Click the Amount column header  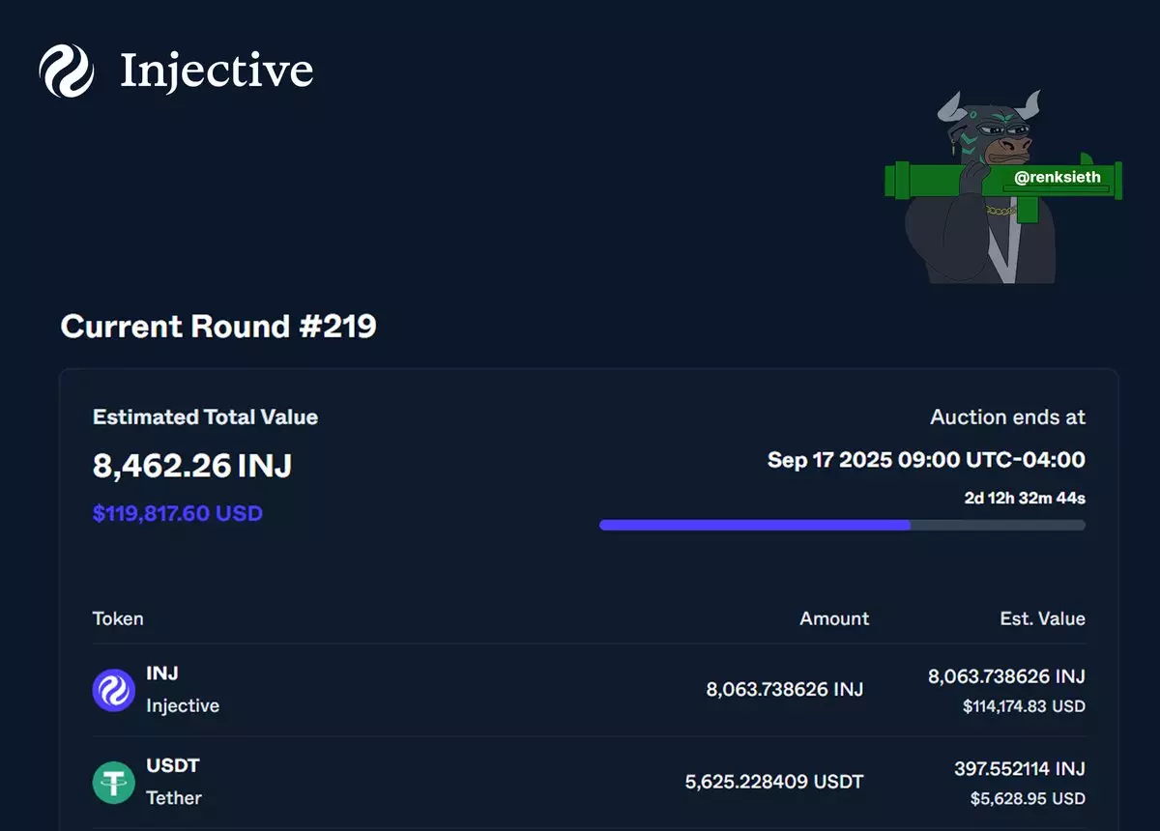[834, 618]
